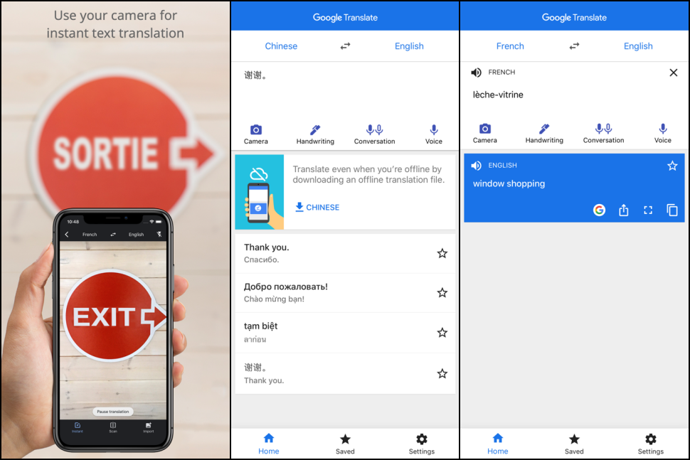
Task: Share the window shopping translation
Action: 624,210
